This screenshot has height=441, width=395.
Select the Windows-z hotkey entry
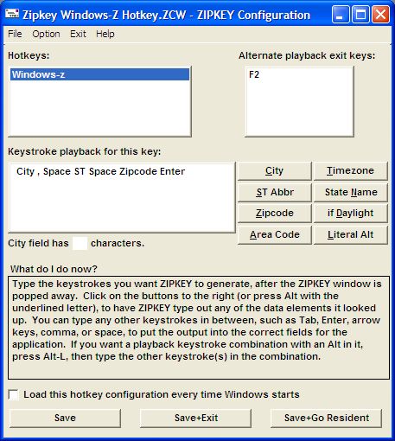[x=99, y=74]
